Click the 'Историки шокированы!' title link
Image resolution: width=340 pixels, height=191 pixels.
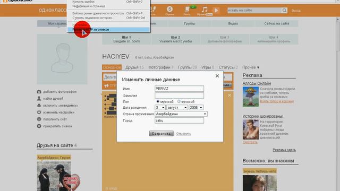point(263,116)
